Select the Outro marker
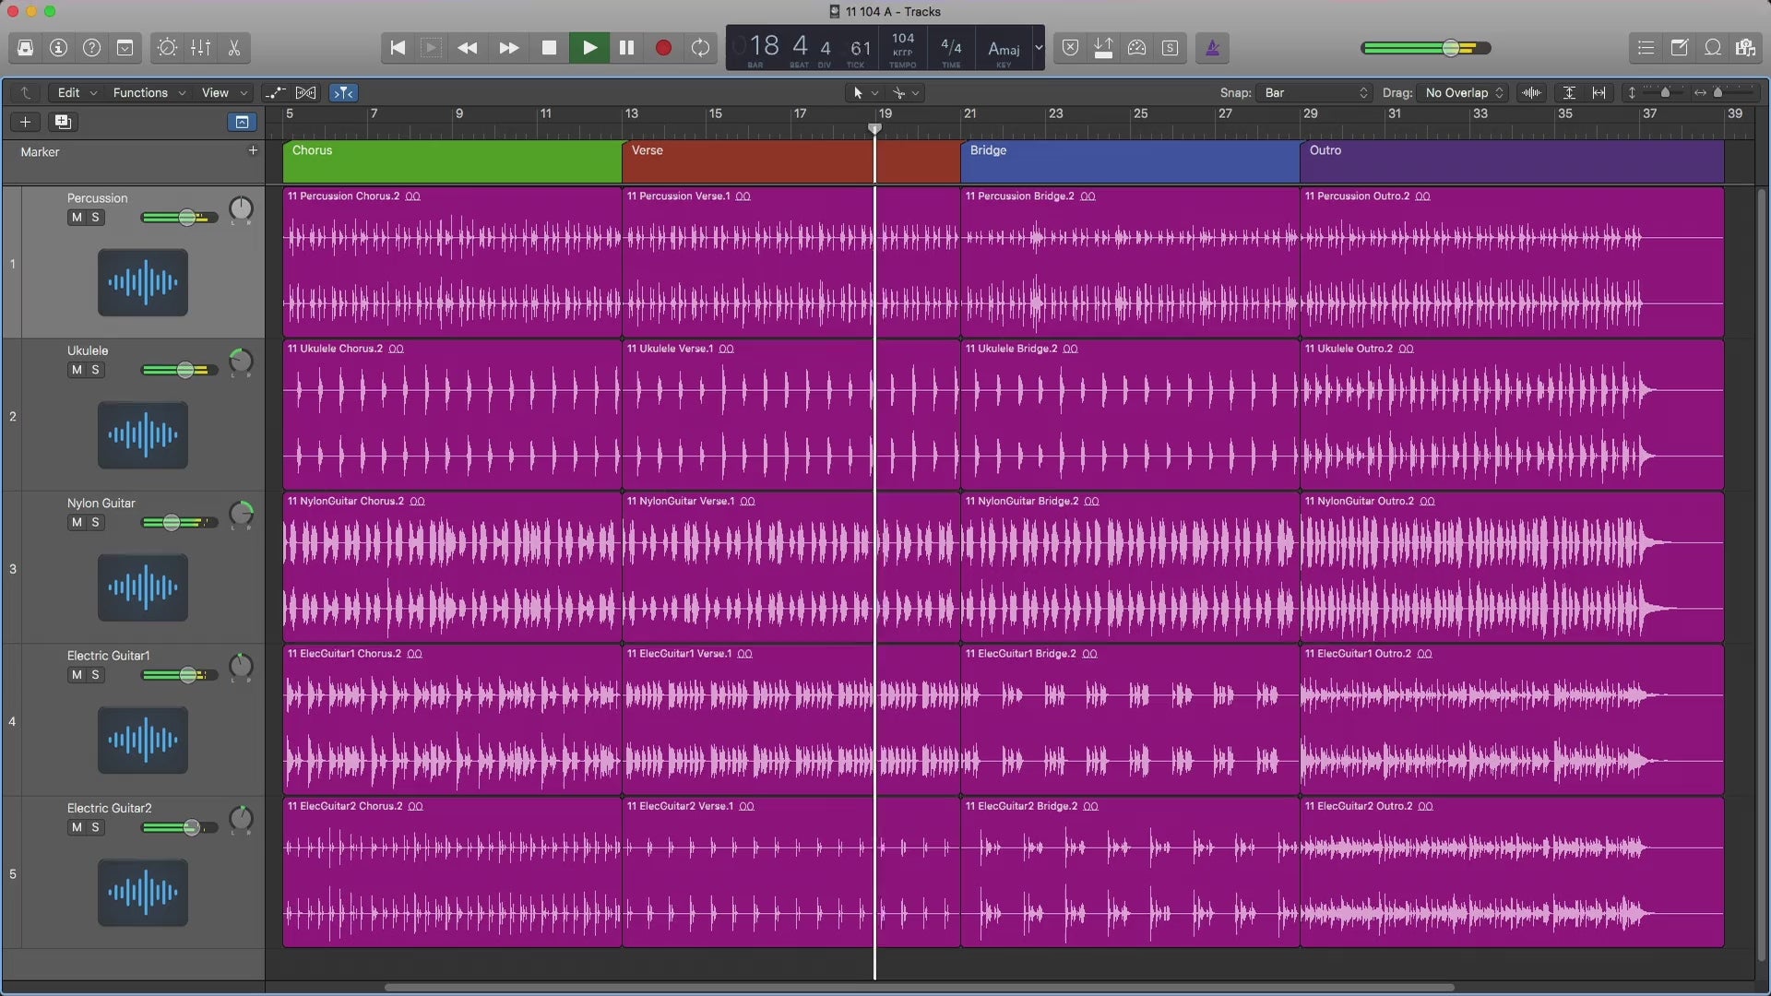1771x996 pixels. click(1512, 161)
